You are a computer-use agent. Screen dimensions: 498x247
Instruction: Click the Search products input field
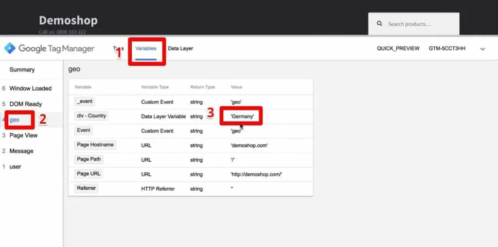point(413,24)
